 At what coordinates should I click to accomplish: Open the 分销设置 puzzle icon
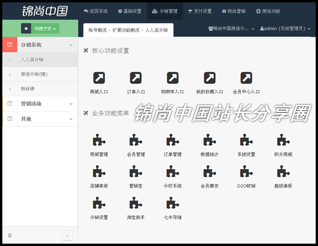coord(99,203)
